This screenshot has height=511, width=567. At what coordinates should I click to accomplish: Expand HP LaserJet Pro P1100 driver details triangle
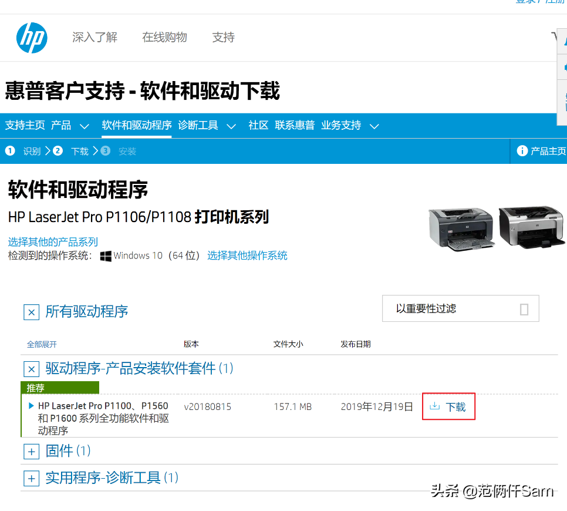pyautogui.click(x=31, y=406)
